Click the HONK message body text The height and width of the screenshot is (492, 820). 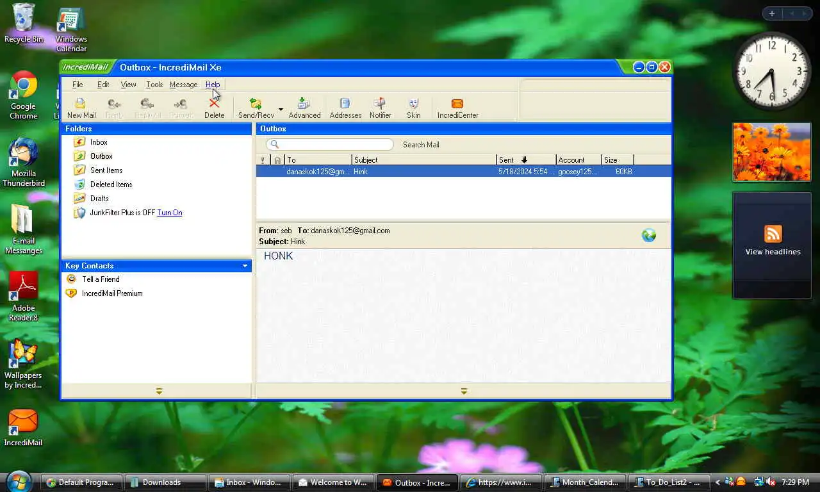pos(278,256)
